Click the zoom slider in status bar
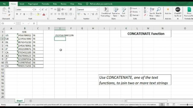Image resolution: width=193 pixels, height=108 pixels. (x=187, y=105)
